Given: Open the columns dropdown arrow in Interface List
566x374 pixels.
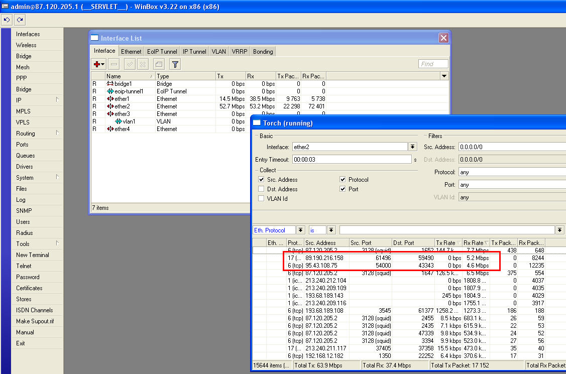Looking at the screenshot, I should 444,76.
